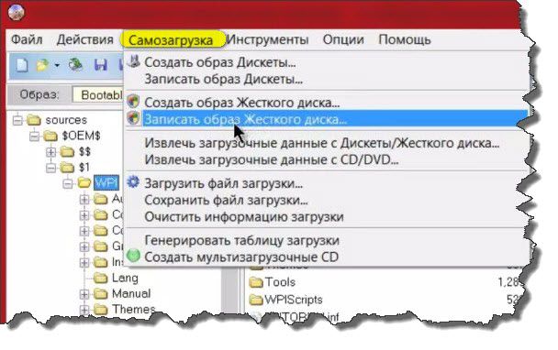The height and width of the screenshot is (350, 558).
Task: Select the $1 folder in tree
Action: click(x=84, y=168)
